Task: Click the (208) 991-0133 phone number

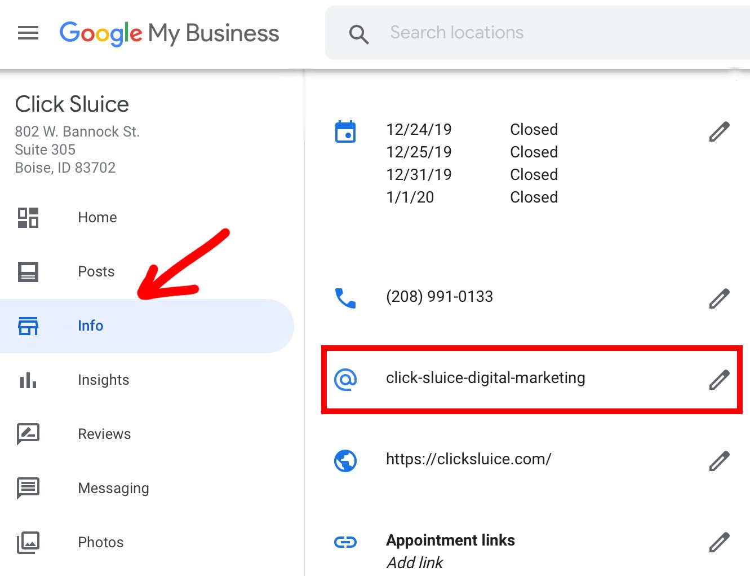Action: coord(440,297)
